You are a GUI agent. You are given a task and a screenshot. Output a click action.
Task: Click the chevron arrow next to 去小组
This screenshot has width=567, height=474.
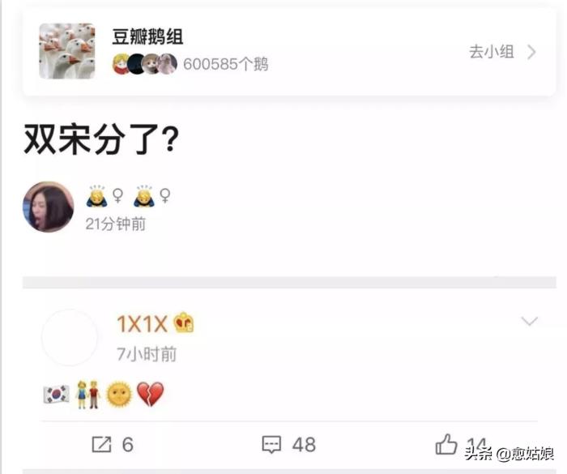pos(531,52)
